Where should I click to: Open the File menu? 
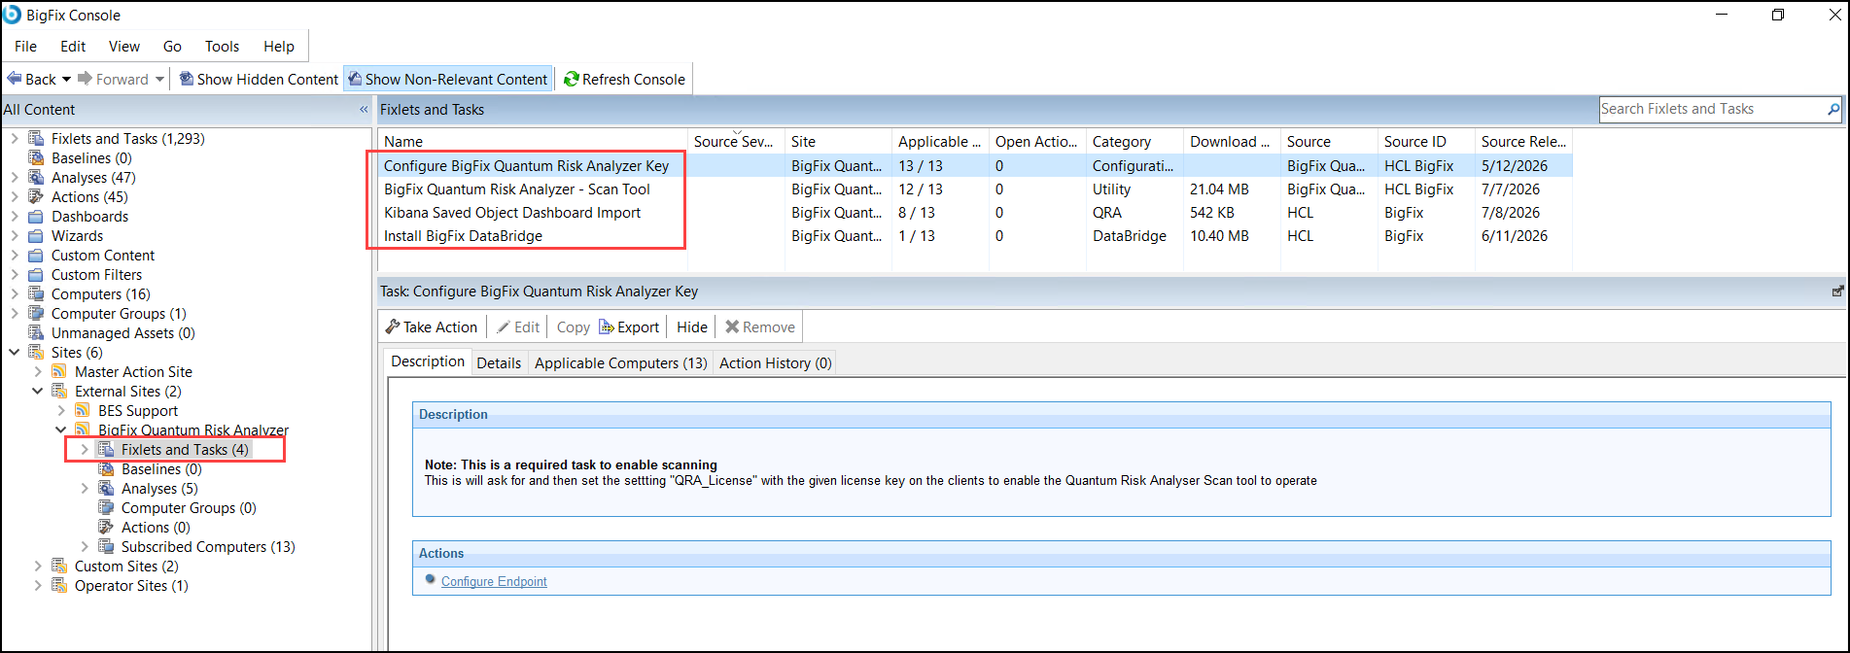coord(26,46)
